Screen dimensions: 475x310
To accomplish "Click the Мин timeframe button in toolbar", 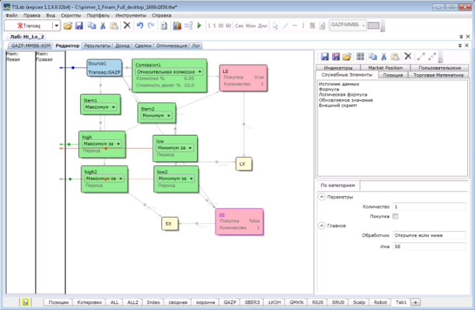I will click(251, 25).
